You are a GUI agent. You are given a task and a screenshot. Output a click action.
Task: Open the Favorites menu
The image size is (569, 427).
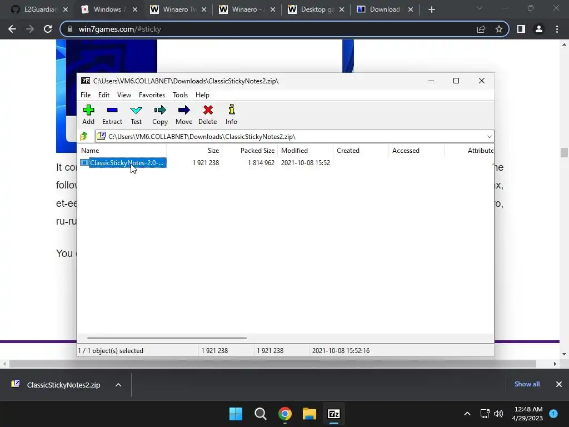pos(152,95)
